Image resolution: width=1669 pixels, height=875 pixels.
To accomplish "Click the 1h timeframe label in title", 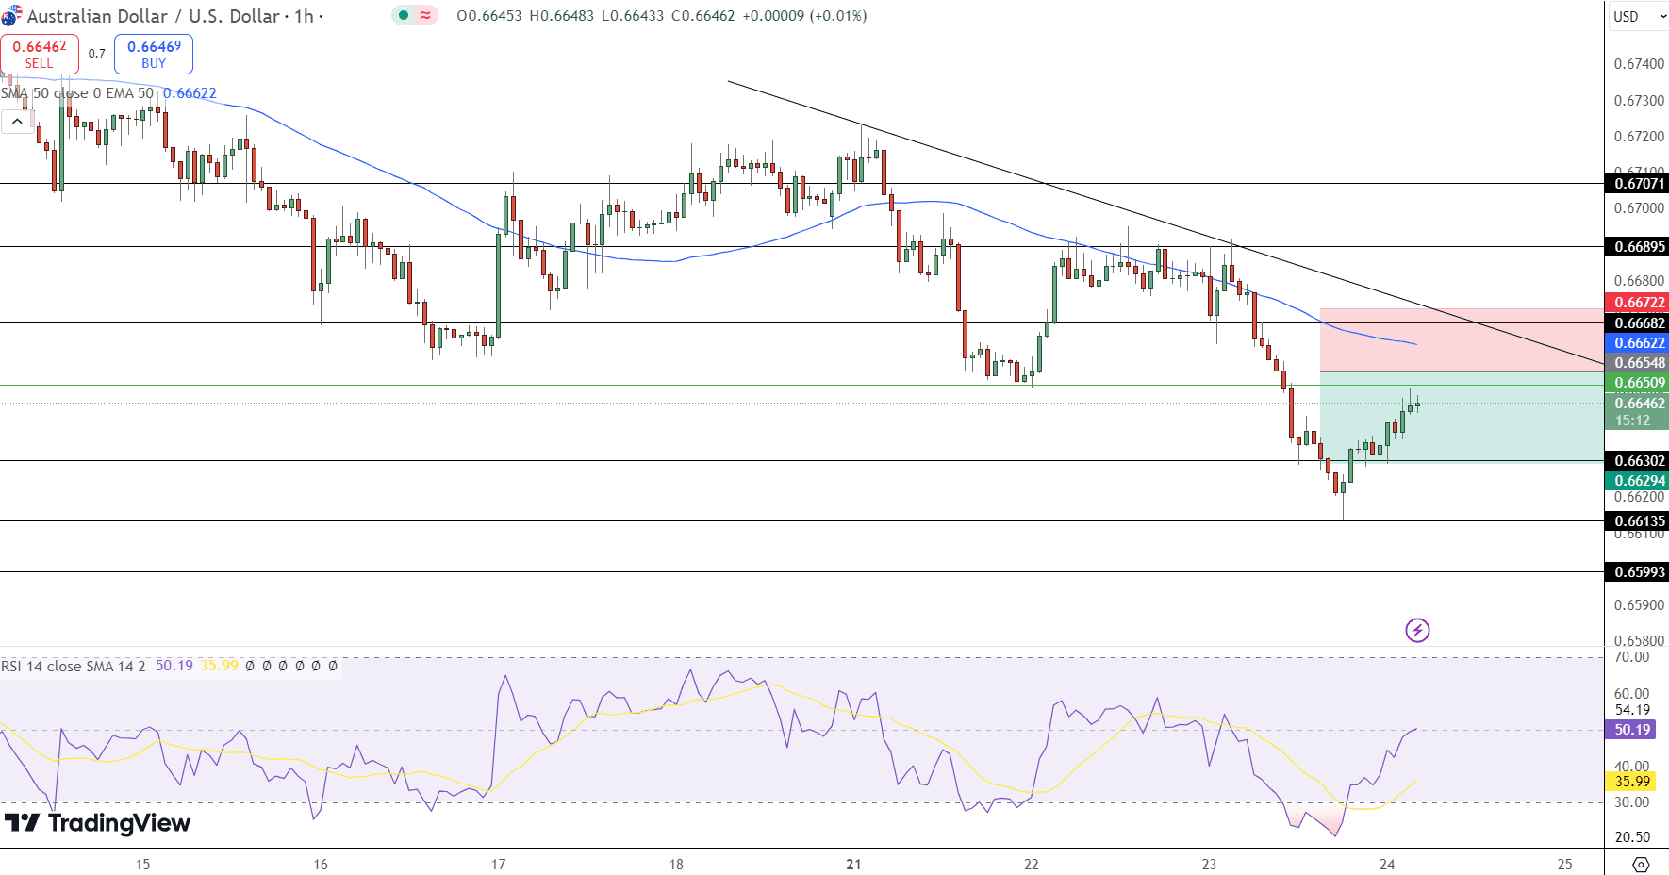I will [x=304, y=16].
